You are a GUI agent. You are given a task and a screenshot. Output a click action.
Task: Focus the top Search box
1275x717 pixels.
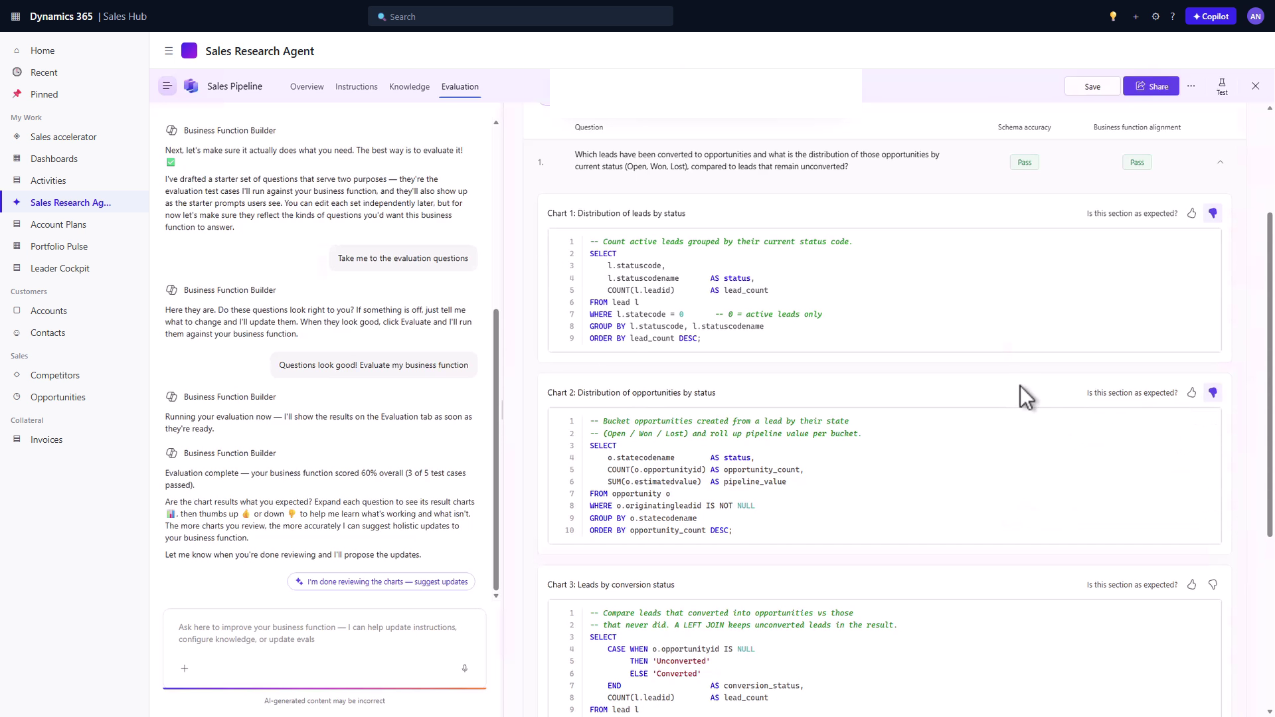[521, 17]
